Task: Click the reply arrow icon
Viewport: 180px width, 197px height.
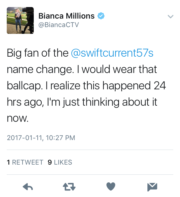Action: coord(28,186)
